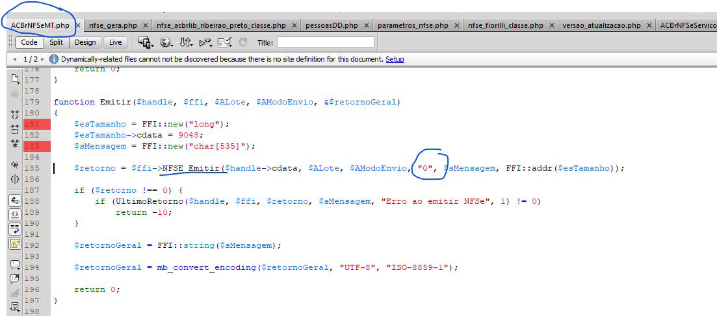Toggle Syntax Error Alerts in Info Bar

pos(15,243)
